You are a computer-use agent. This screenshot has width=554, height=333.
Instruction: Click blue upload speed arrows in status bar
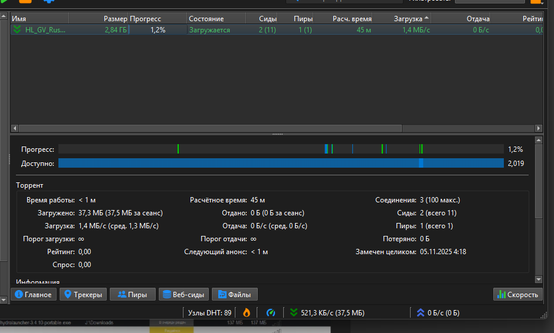(x=420, y=312)
